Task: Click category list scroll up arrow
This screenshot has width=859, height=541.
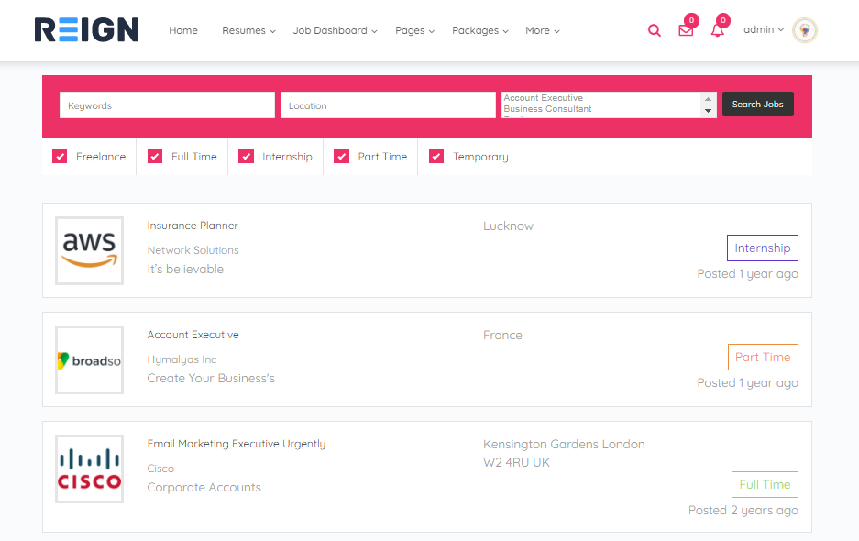Action: point(708,99)
